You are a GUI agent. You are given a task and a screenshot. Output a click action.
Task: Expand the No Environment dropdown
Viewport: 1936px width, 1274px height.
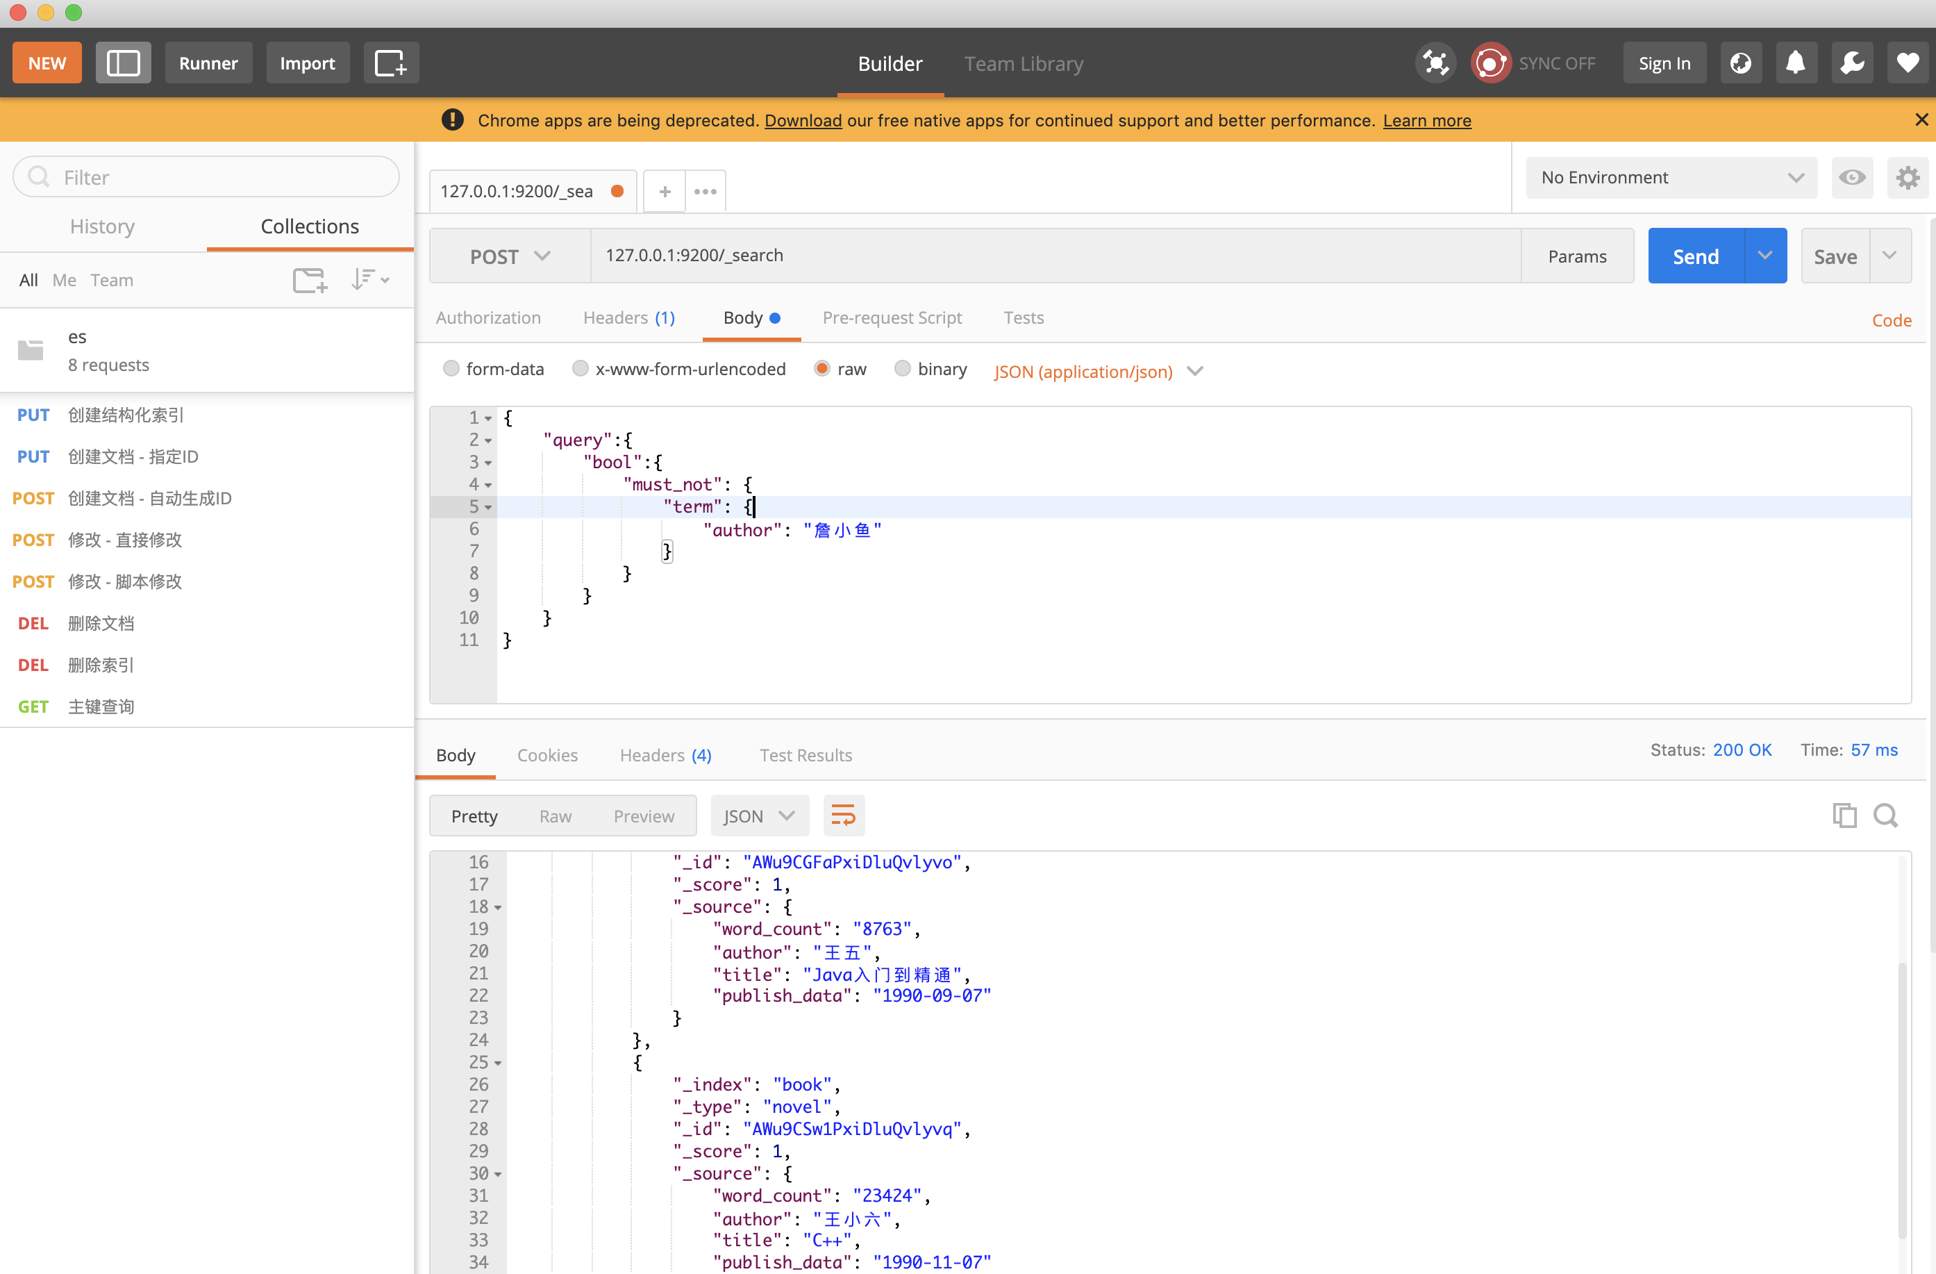coord(1671,177)
